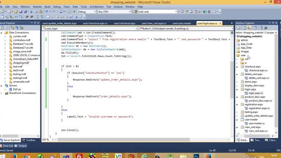Switch to user/checkout.aspx.cs tab
This screenshot has width=281, height=158.
click(95, 23)
